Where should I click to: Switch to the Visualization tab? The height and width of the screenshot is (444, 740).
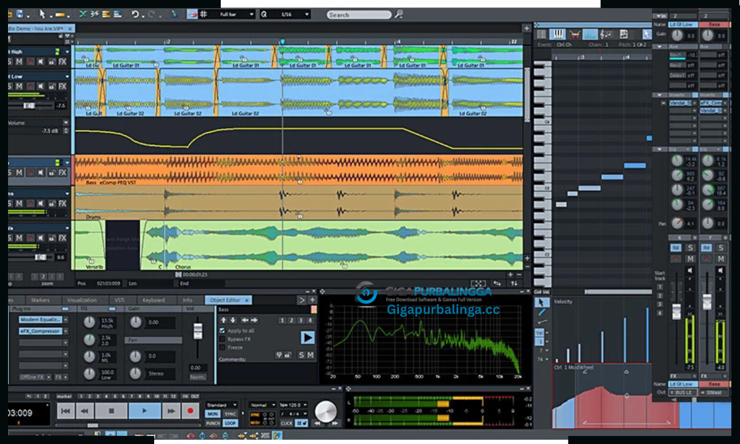click(x=81, y=300)
